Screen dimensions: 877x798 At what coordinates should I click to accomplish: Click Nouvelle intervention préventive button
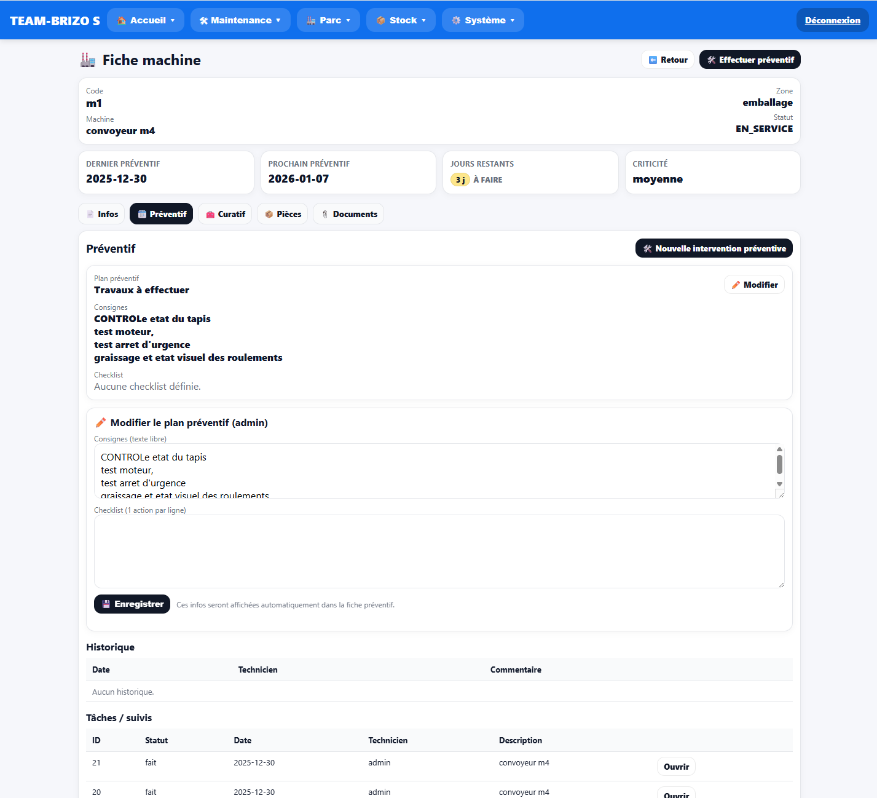click(x=714, y=248)
